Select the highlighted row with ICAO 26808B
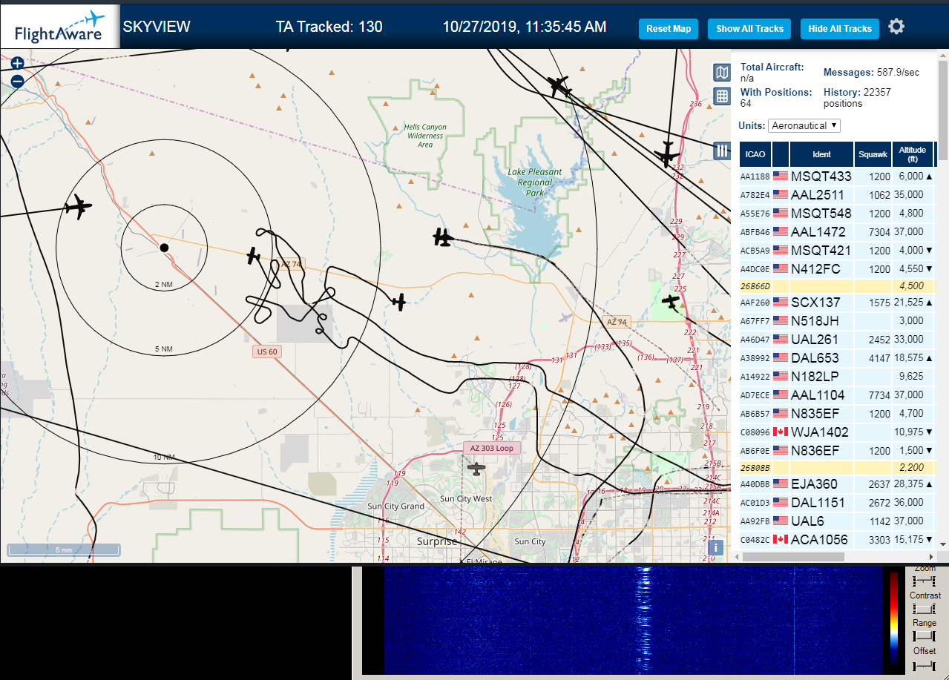Viewport: 949px width, 680px height. (x=837, y=467)
